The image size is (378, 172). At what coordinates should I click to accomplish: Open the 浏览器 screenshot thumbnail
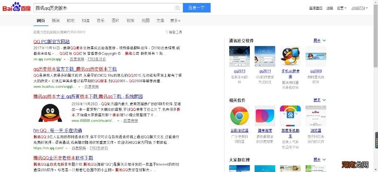tap(316, 116)
